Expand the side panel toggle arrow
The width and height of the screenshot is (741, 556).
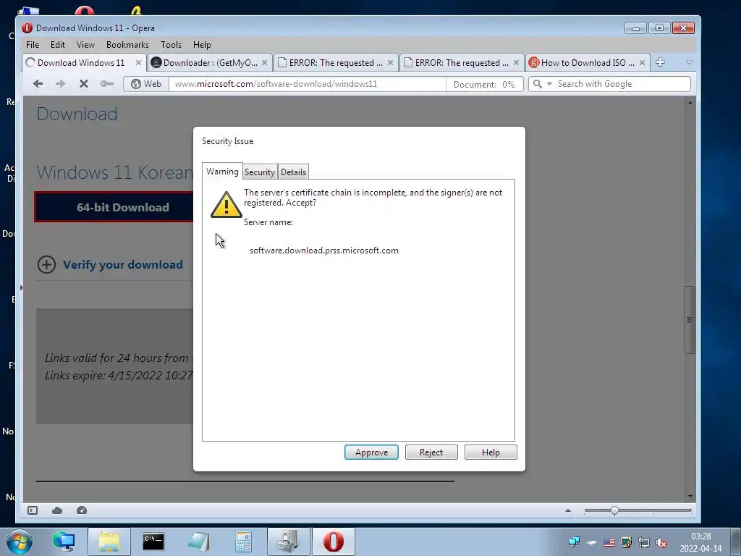point(21,287)
